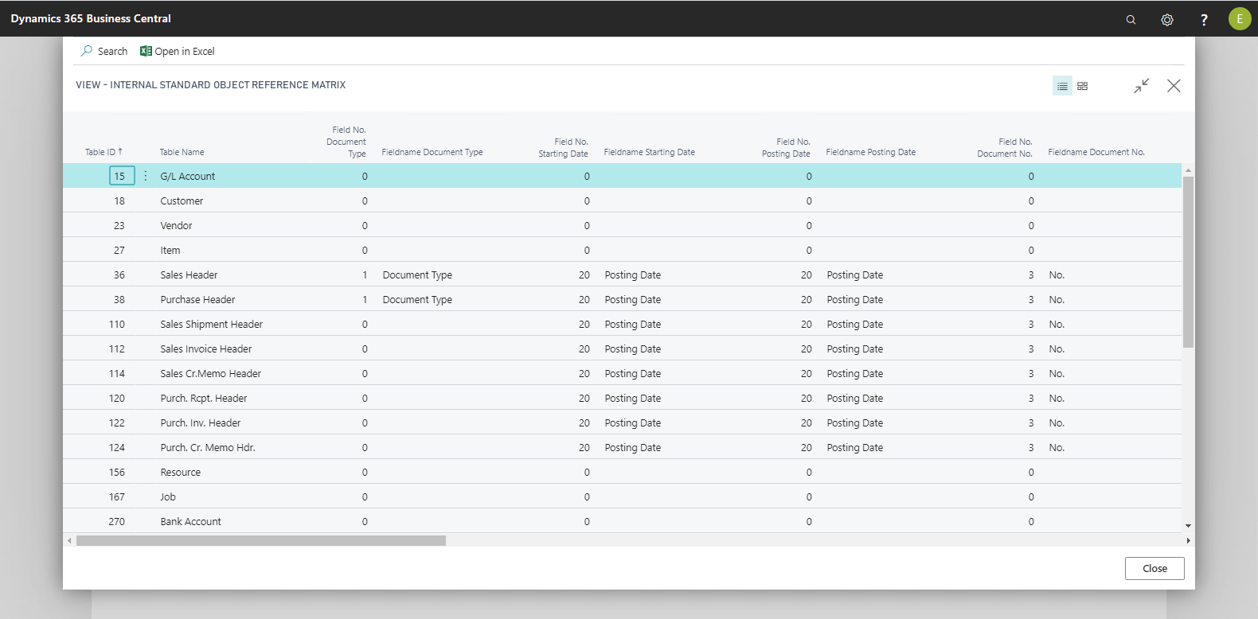
Task: Search within the list
Action: [x=104, y=51]
